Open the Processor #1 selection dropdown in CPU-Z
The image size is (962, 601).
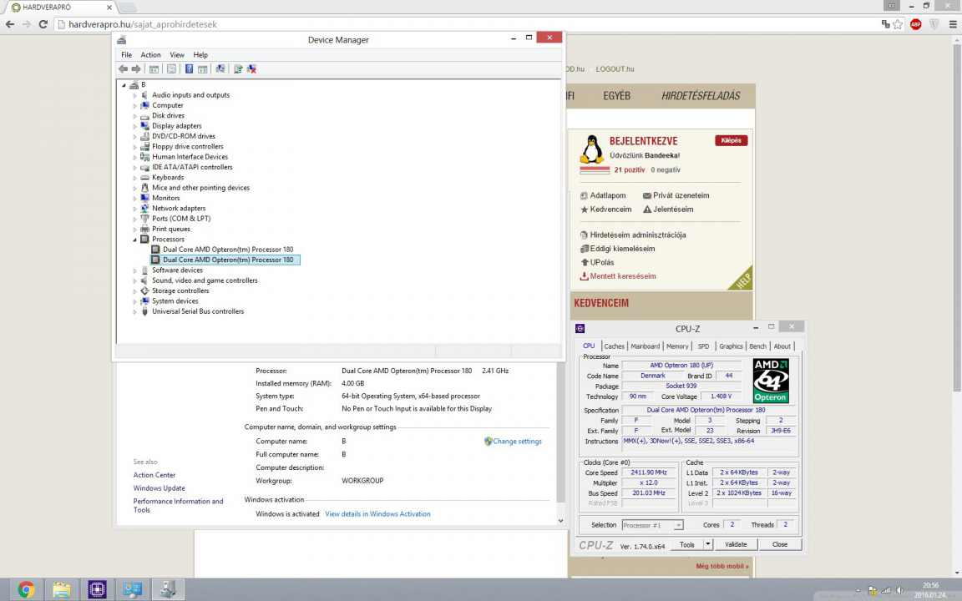click(x=652, y=525)
